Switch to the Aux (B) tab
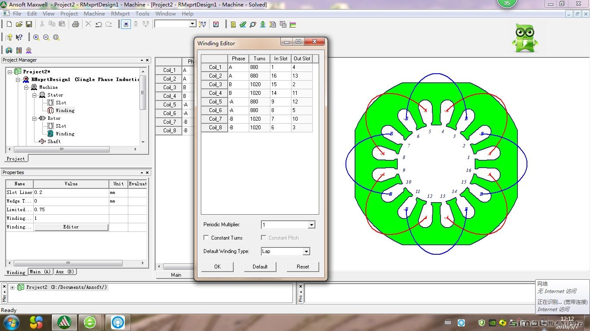 [x=65, y=272]
